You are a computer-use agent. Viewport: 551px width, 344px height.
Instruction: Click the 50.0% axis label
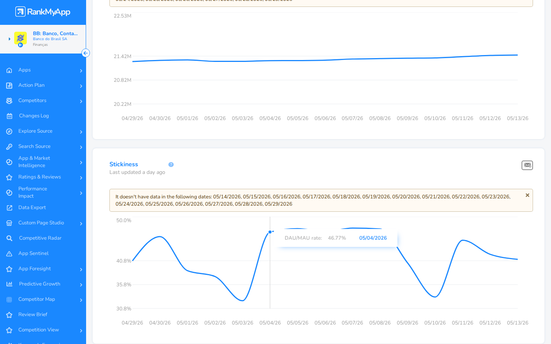tap(124, 221)
